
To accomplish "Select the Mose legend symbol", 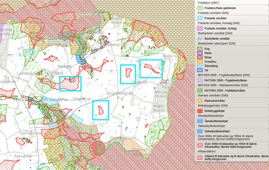I will pyautogui.click(x=200, y=57).
